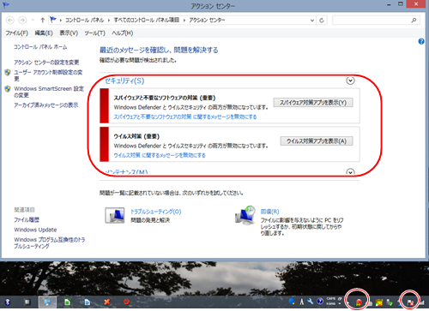Click the search magnifier icon
Image resolution: width=429 pixels, height=311 pixels.
tap(414, 21)
